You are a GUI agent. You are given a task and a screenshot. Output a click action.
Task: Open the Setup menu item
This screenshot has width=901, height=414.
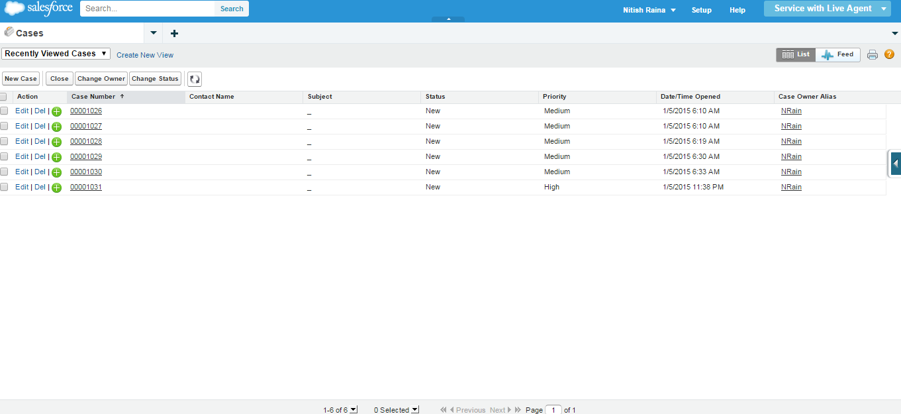(701, 10)
